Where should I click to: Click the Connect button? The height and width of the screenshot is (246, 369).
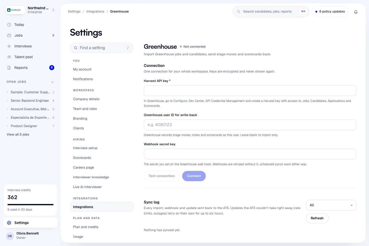(194, 176)
